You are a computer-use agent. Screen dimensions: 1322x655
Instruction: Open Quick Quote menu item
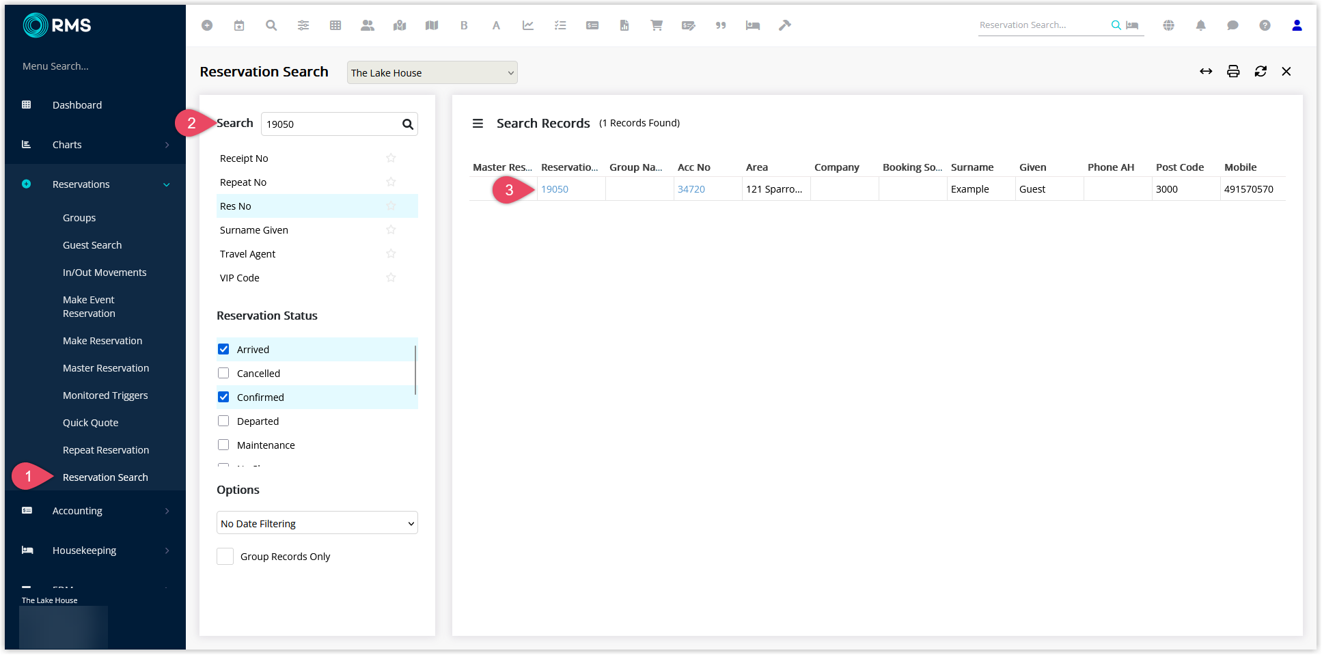[91, 423]
